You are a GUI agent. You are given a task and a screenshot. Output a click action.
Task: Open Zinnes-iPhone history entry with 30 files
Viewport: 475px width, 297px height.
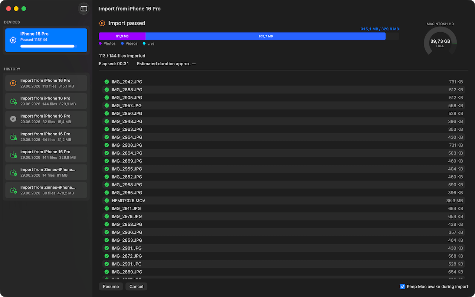(x=46, y=190)
